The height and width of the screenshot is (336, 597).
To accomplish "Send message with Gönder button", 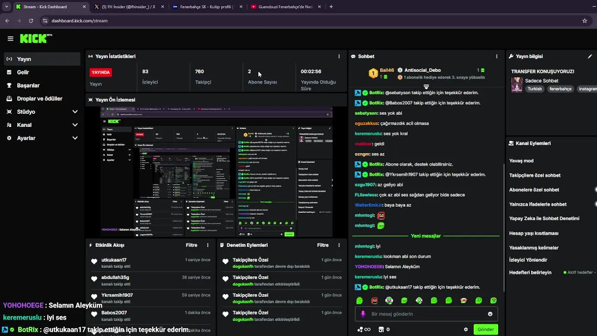I will [x=486, y=329].
